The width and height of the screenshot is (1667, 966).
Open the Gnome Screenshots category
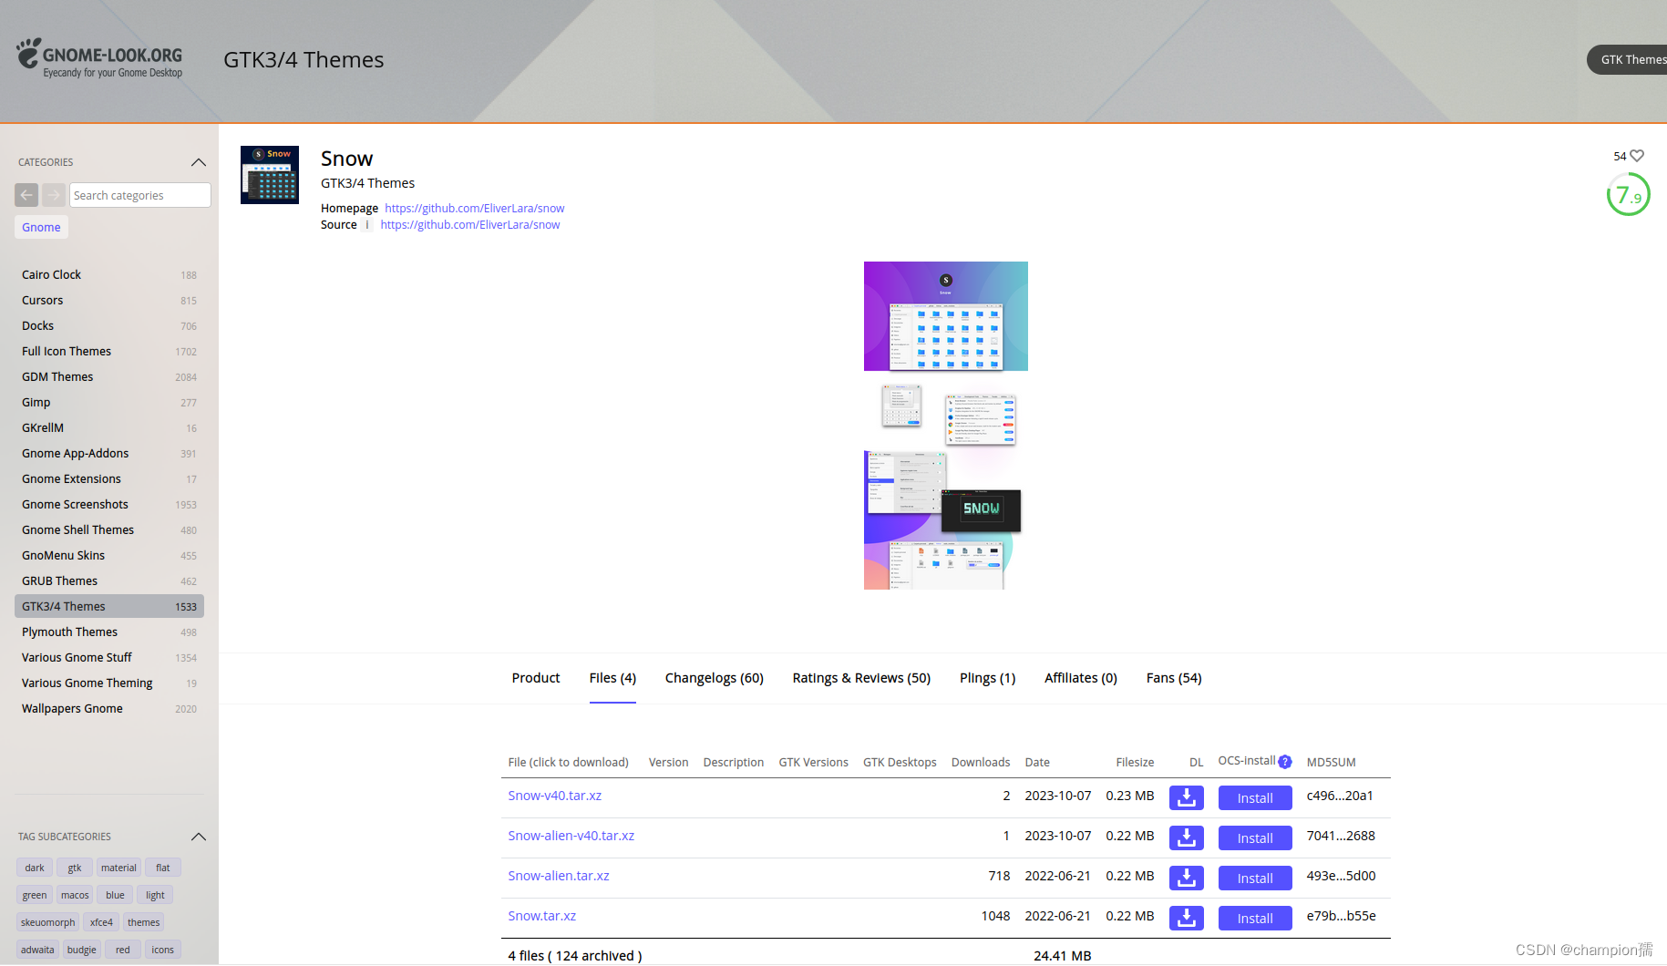[109, 504]
